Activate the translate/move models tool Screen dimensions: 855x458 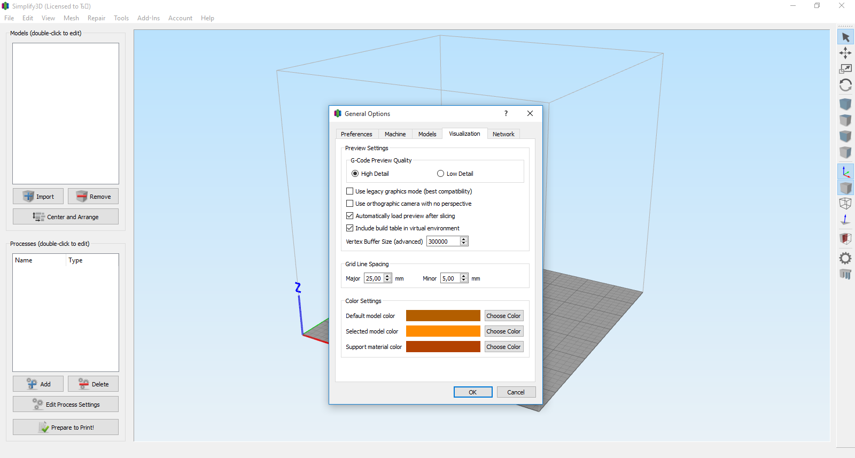click(x=845, y=52)
